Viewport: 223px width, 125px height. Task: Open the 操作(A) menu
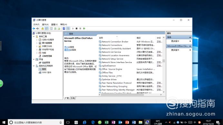(45, 25)
